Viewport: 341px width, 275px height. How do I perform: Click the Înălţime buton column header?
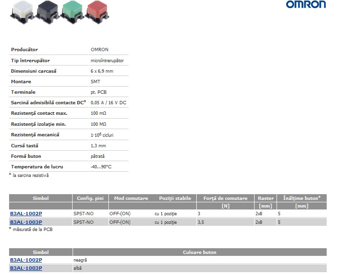pos(302,198)
